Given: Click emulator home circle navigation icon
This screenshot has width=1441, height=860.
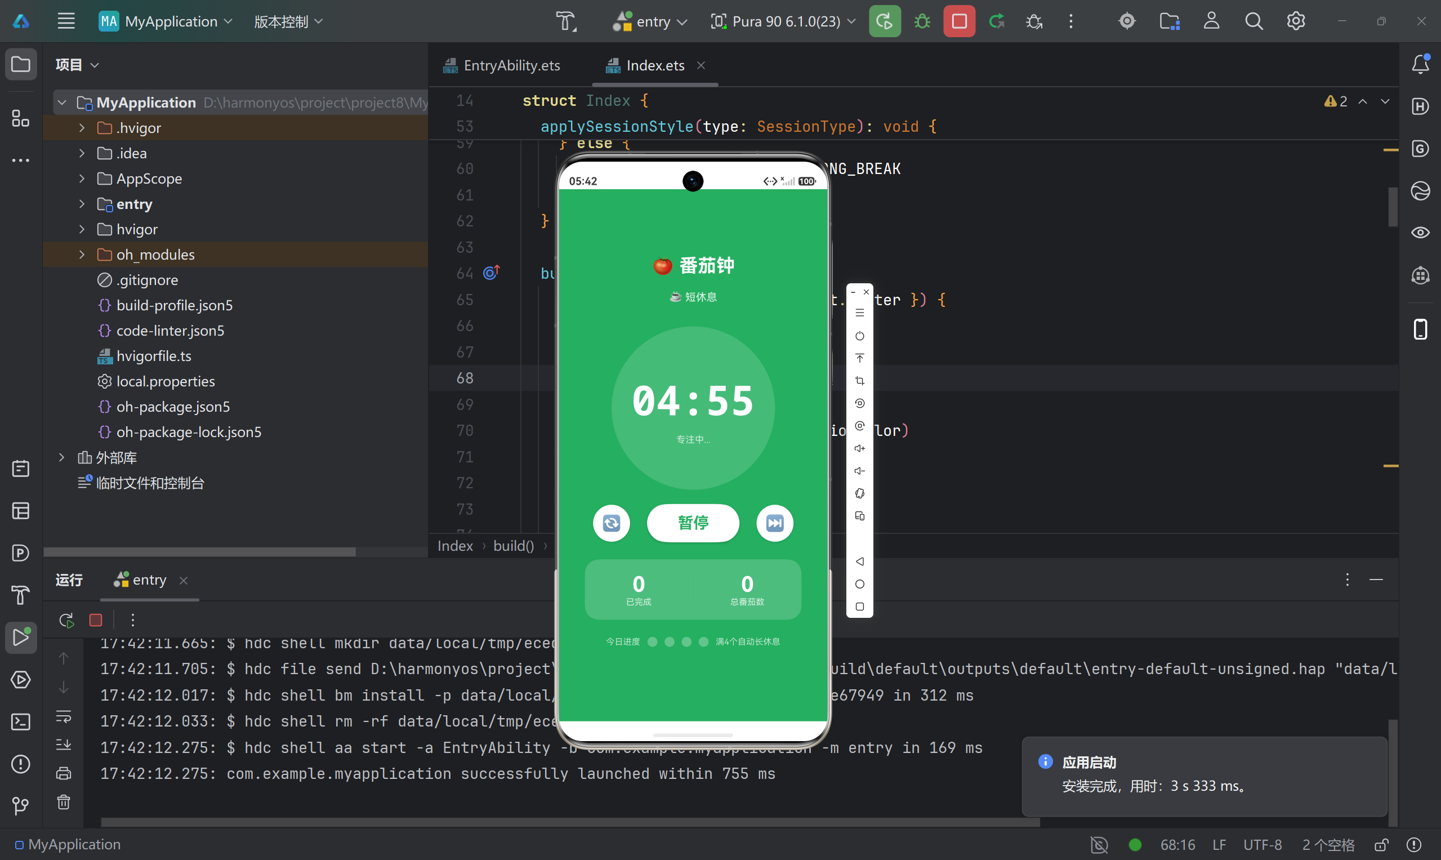Looking at the screenshot, I should pyautogui.click(x=859, y=583).
